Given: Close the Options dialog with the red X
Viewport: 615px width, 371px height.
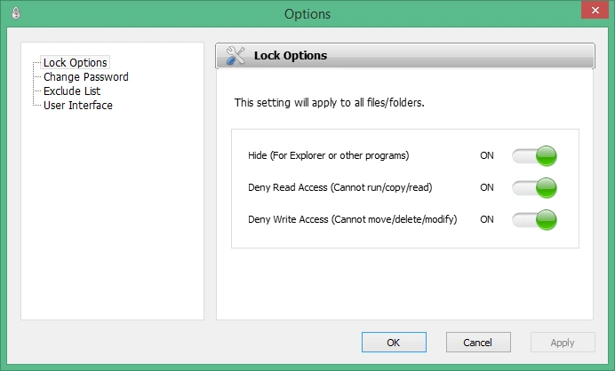Looking at the screenshot, I should click(x=595, y=10).
